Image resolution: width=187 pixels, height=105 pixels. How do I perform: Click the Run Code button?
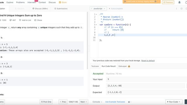pyautogui.click(x=174, y=102)
